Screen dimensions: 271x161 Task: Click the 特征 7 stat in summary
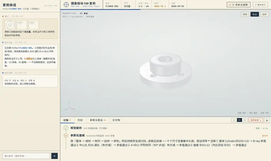pos(7,80)
